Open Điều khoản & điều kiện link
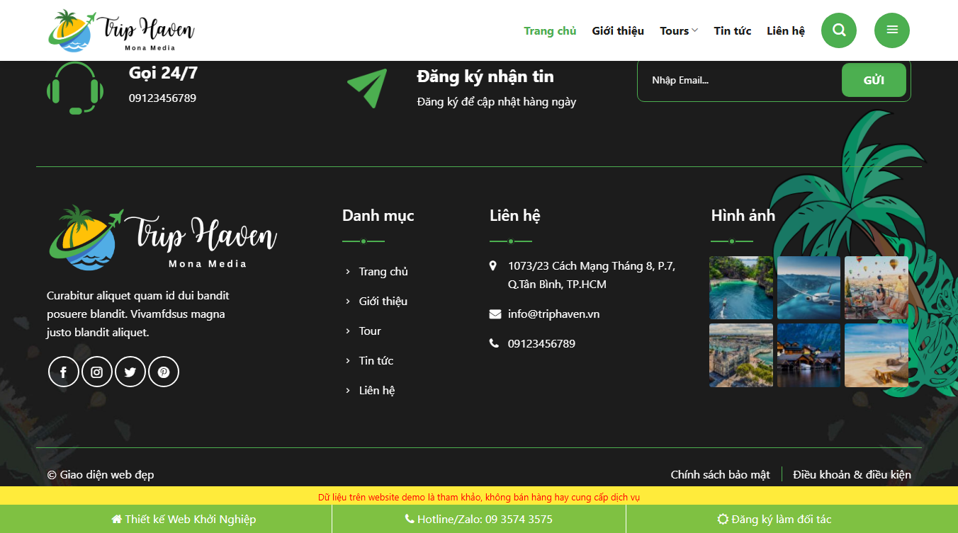 point(852,474)
